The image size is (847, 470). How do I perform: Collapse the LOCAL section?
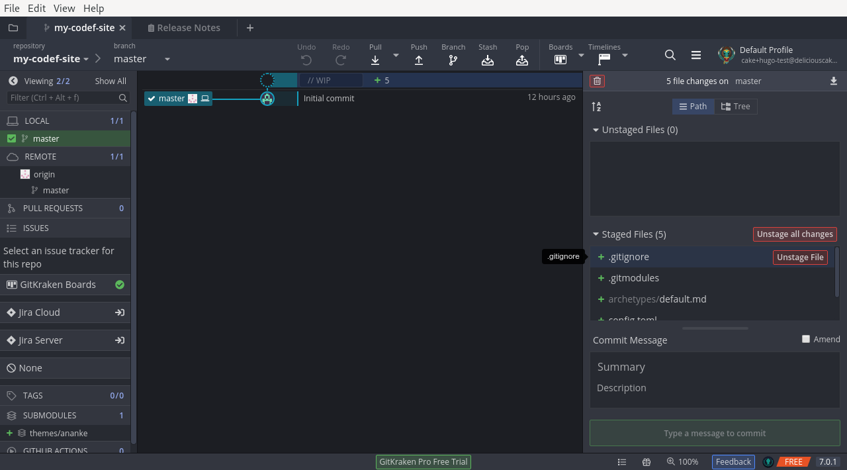pyautogui.click(x=65, y=120)
